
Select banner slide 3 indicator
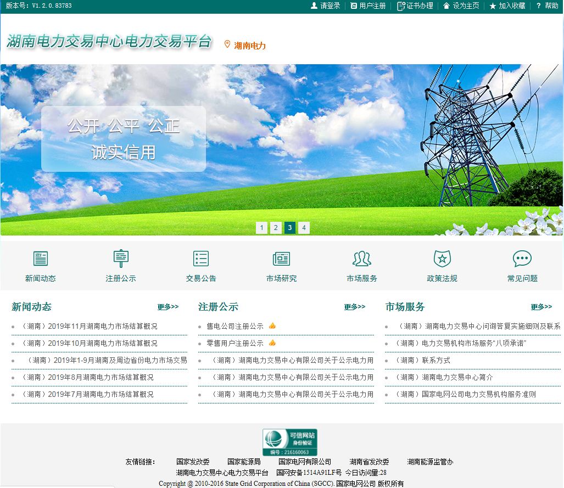289,228
